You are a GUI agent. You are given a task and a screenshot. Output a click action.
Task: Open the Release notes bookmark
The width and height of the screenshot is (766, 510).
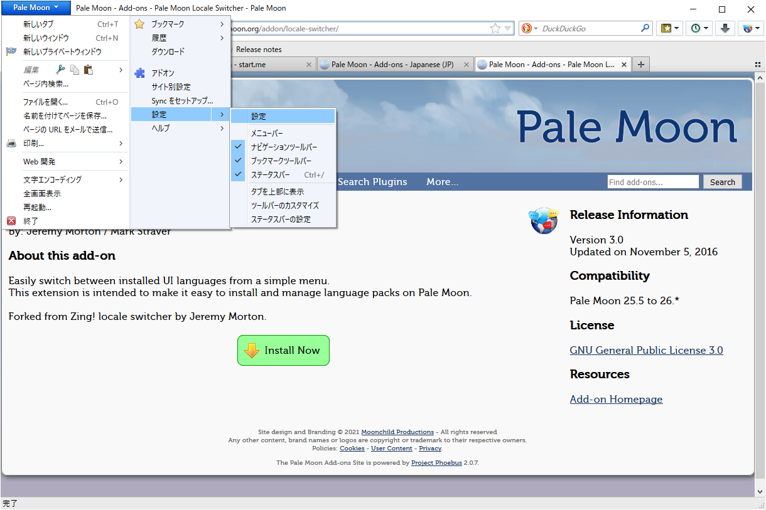pyautogui.click(x=259, y=50)
